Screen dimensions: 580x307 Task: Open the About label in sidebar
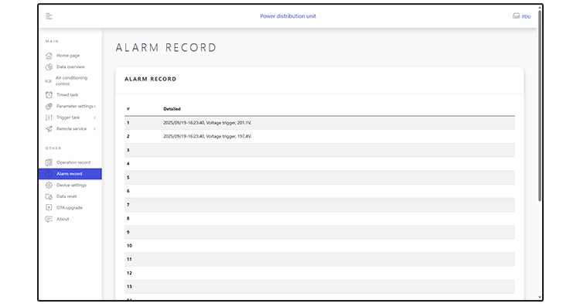coord(63,219)
